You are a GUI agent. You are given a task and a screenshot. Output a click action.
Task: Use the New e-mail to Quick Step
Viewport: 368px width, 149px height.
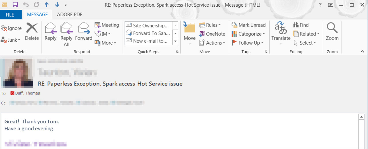click(x=149, y=41)
